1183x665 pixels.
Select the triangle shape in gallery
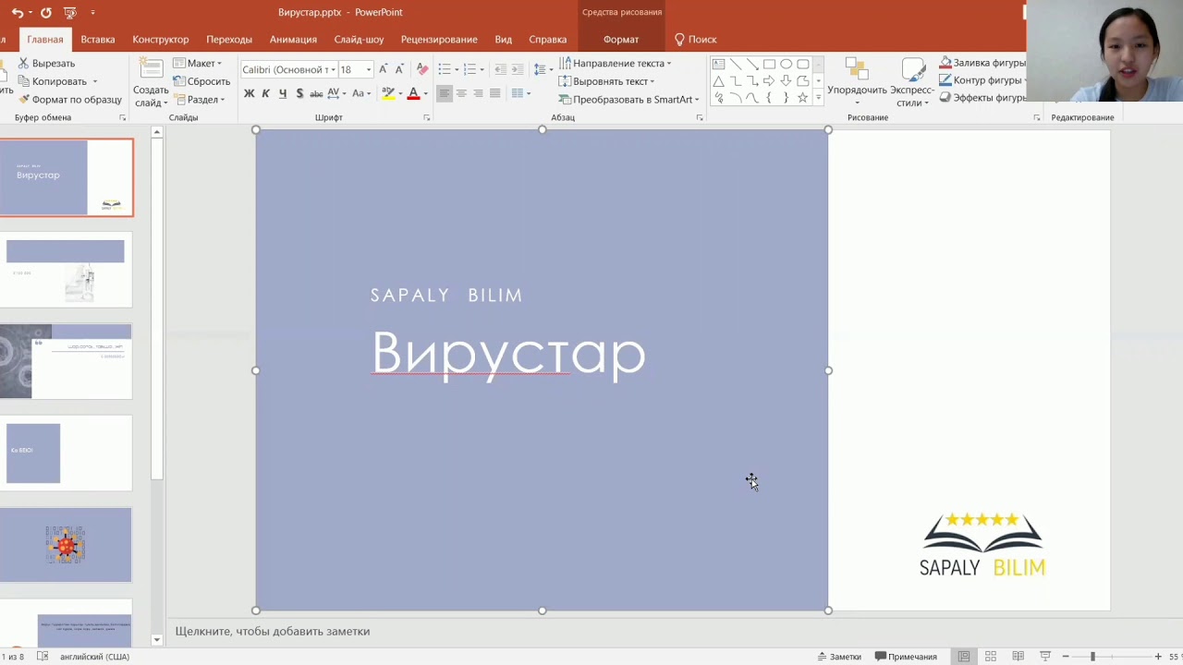click(x=718, y=81)
